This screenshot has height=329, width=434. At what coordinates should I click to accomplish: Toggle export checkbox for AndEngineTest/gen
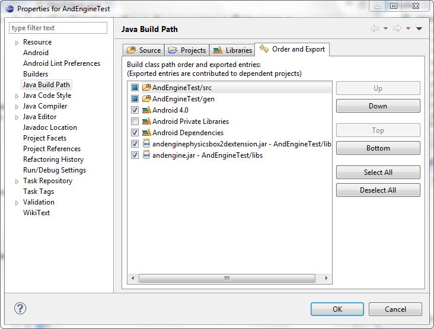(135, 99)
